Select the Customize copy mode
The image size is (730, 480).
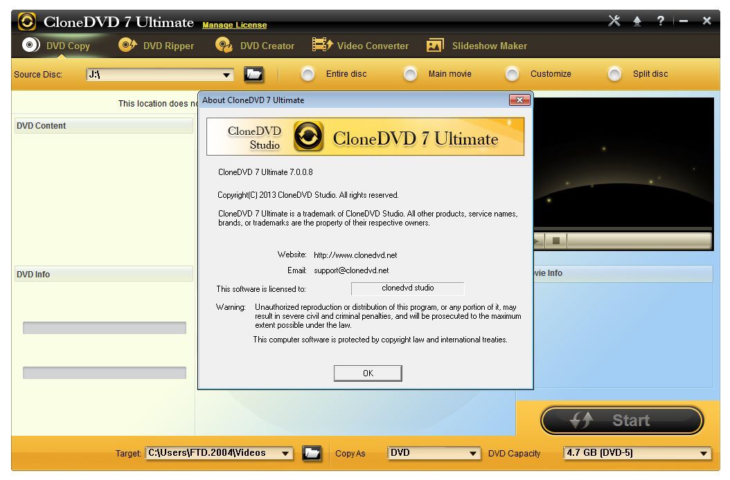pyautogui.click(x=512, y=74)
